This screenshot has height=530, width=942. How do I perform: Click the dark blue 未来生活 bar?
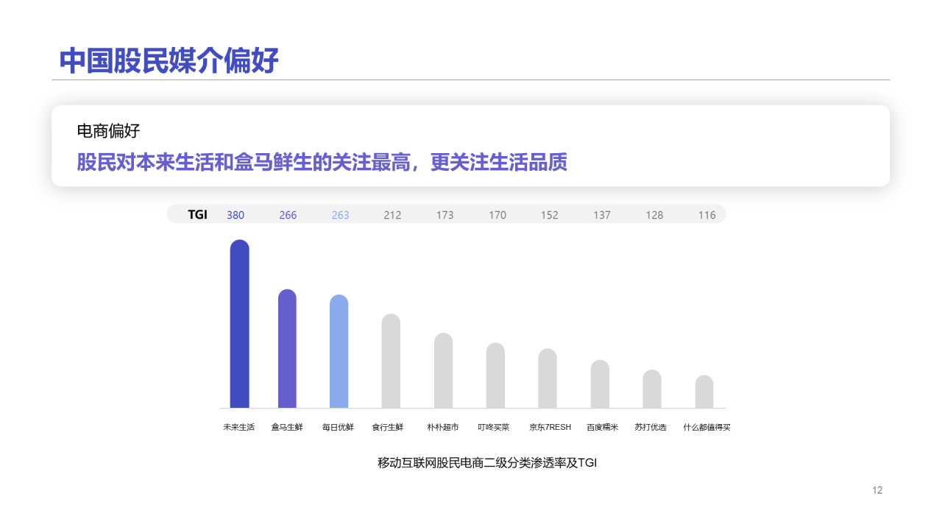click(x=239, y=324)
